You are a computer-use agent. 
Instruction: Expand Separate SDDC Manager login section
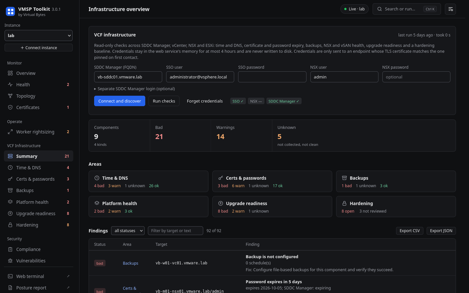[135, 89]
